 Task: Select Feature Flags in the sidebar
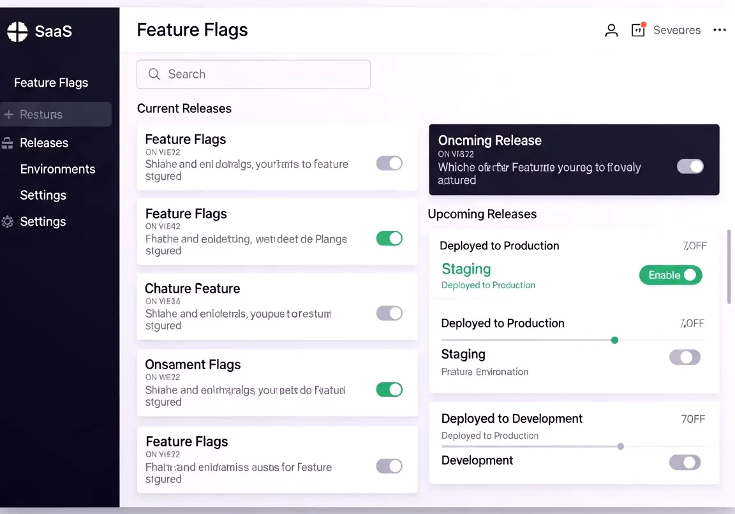pyautogui.click(x=51, y=83)
